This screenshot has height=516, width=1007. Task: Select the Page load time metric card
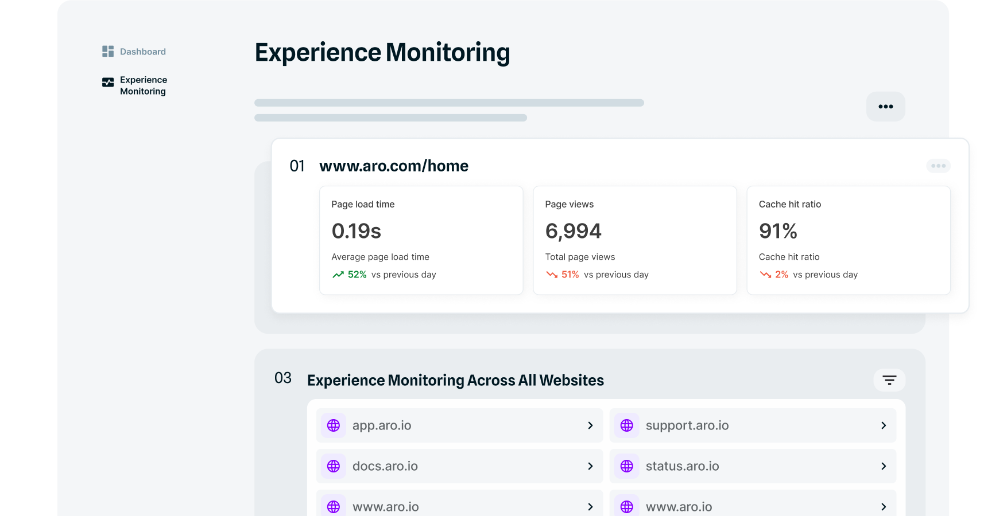click(x=421, y=240)
